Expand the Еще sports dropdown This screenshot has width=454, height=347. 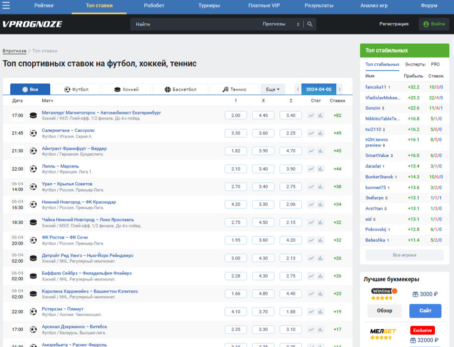pyautogui.click(x=273, y=89)
